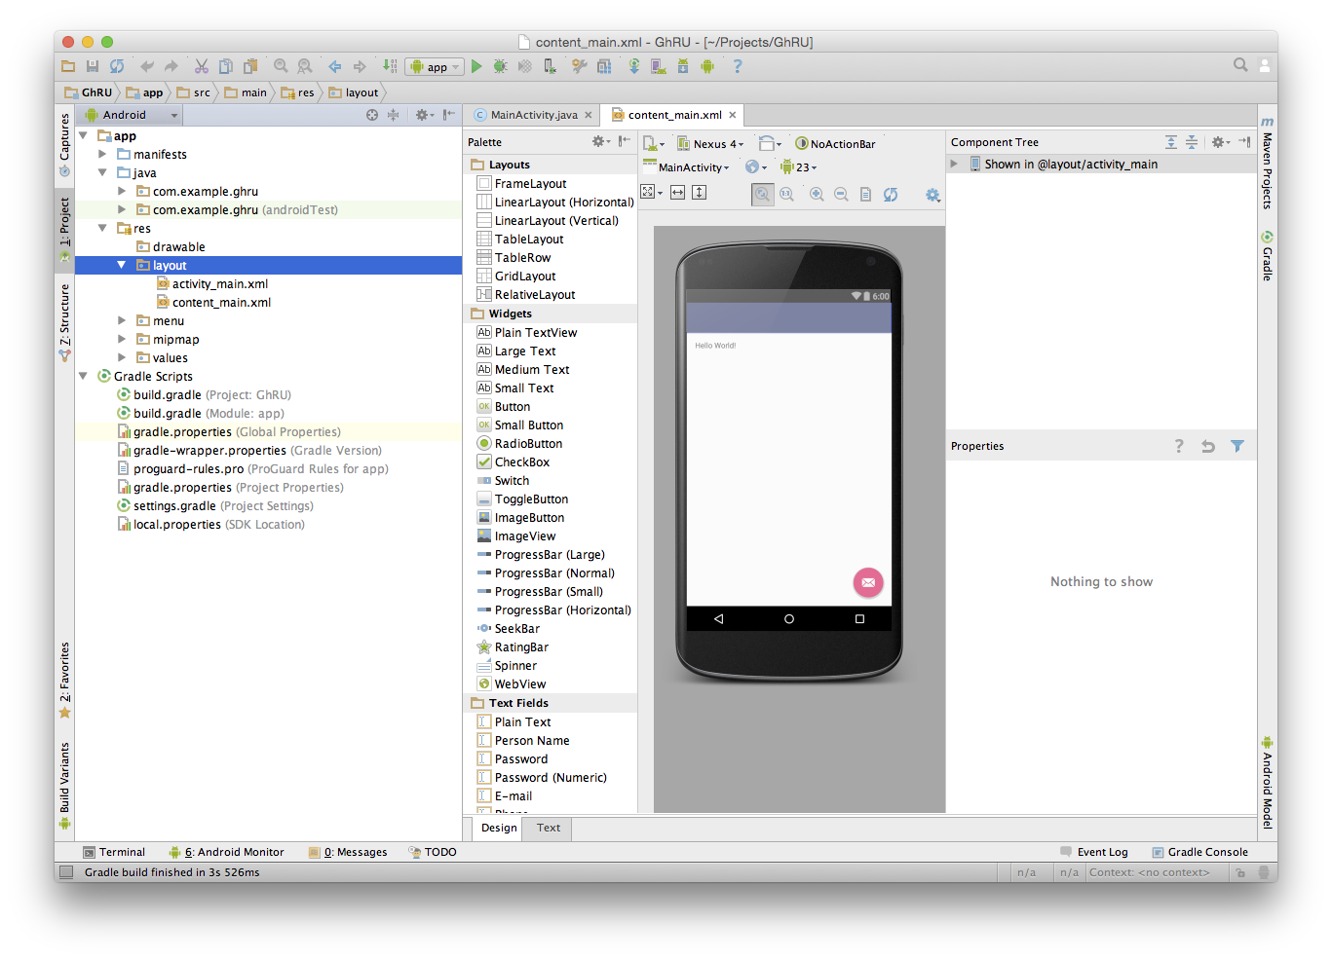Open the Terminal tool window
The image size is (1332, 960).
(114, 852)
